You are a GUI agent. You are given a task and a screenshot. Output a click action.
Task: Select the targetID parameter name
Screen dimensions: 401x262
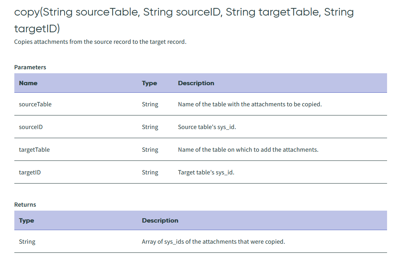(30, 172)
